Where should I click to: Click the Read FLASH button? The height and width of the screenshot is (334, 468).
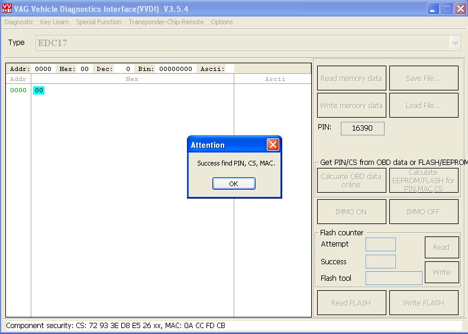pyautogui.click(x=351, y=303)
